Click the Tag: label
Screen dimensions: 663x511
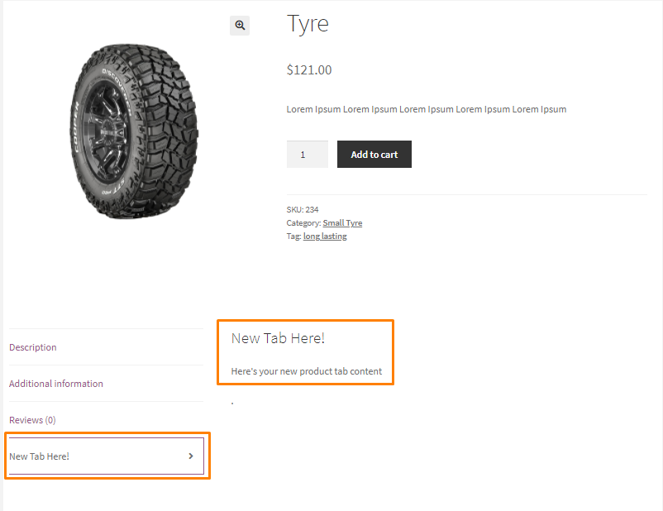293,236
